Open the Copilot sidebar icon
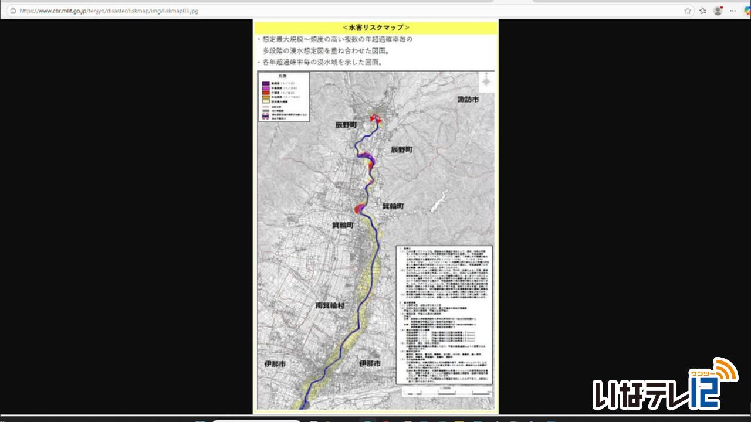The image size is (751, 422). click(x=747, y=11)
